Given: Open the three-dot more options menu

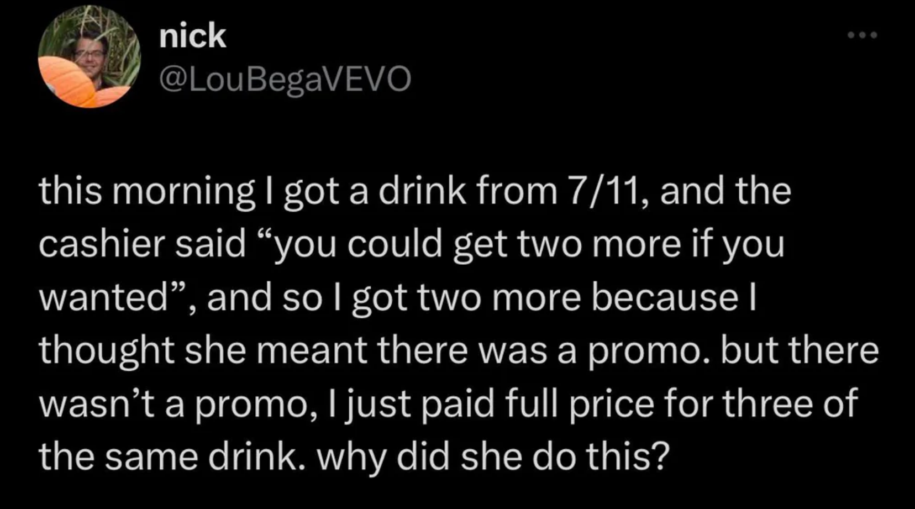Looking at the screenshot, I should point(862,35).
